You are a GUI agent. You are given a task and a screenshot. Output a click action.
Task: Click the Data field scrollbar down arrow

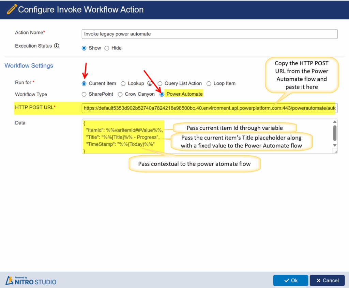(335, 145)
